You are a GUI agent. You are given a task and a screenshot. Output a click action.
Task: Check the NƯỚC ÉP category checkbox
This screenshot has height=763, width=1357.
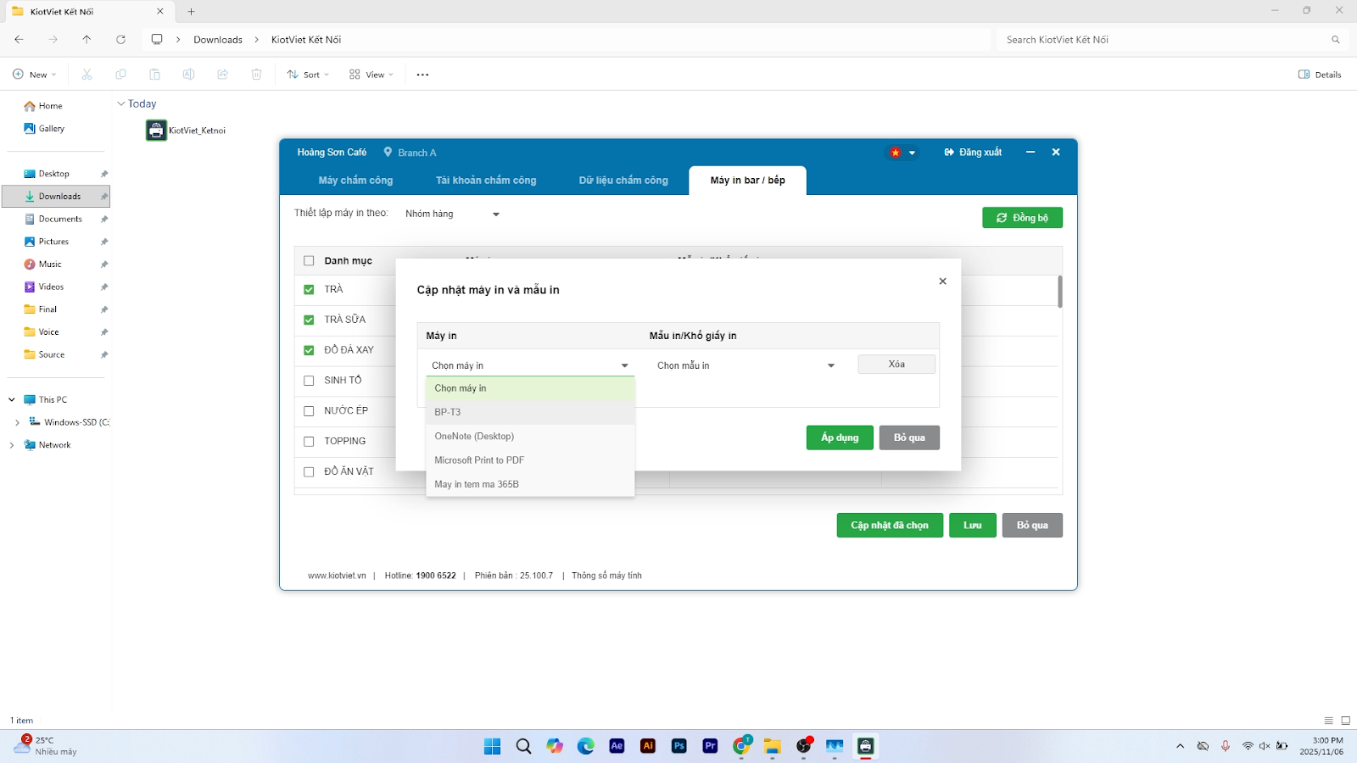pos(309,411)
